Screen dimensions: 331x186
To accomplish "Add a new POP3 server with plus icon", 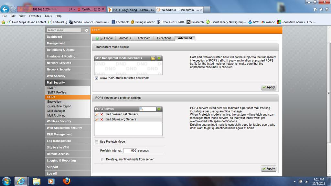I will 159,109.
